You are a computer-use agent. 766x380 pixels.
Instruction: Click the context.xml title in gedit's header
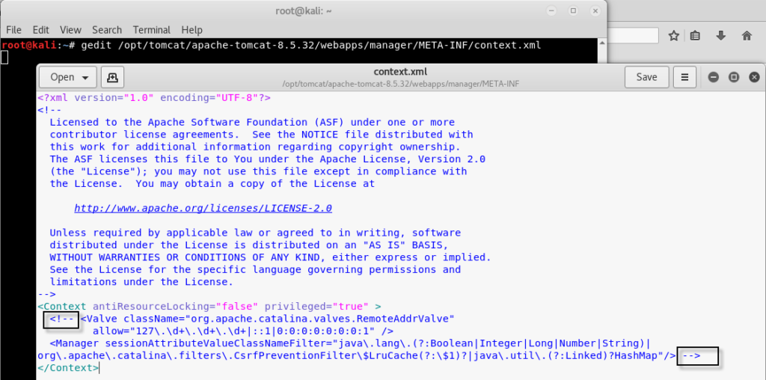(x=400, y=72)
